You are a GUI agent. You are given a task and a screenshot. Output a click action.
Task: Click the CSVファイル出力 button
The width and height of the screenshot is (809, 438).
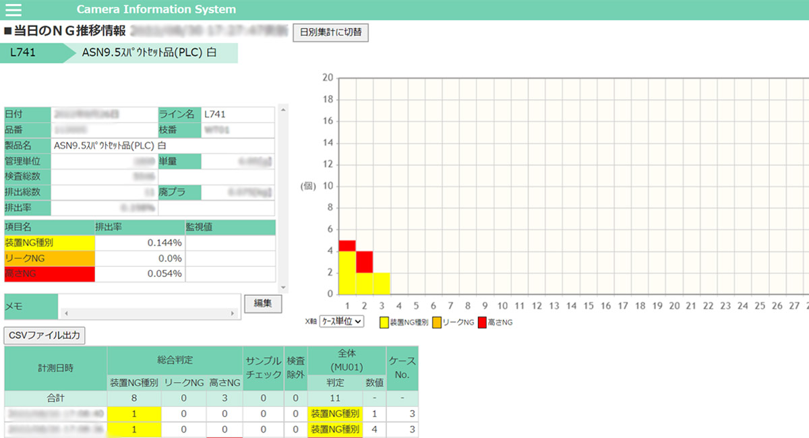coord(44,335)
